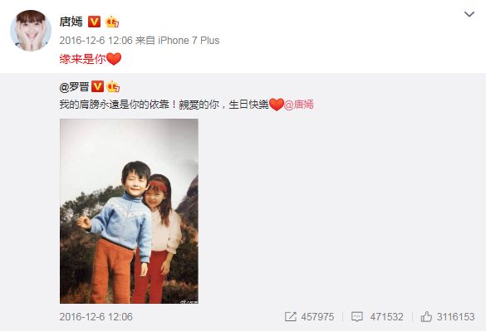The image size is (486, 332).
Task: Click the repost share icon
Action: pos(291,316)
